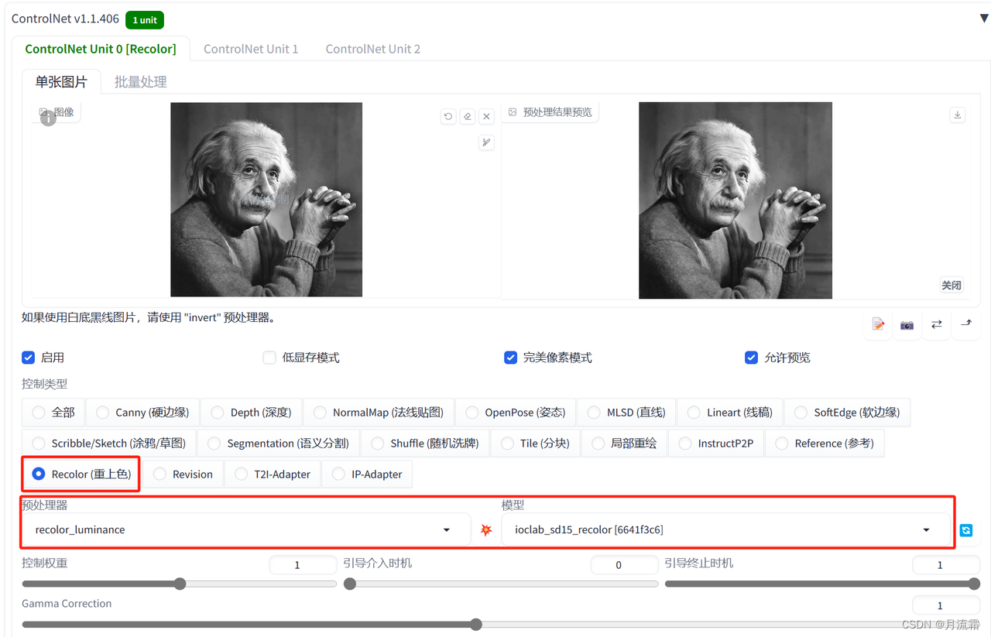Click the info circle on image label
991x637 pixels.
coord(48,118)
